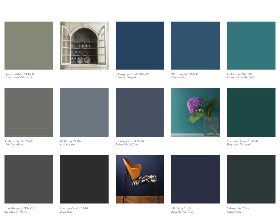
Task: Click the "Wolf Gray 2127-40" label
Action: (x=72, y=141)
